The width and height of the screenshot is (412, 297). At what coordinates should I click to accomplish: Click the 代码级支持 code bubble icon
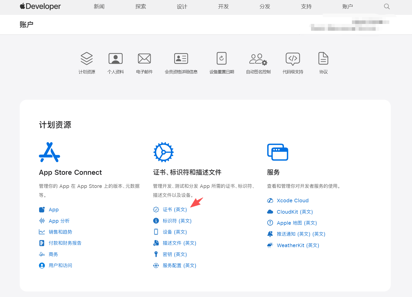pos(293,59)
